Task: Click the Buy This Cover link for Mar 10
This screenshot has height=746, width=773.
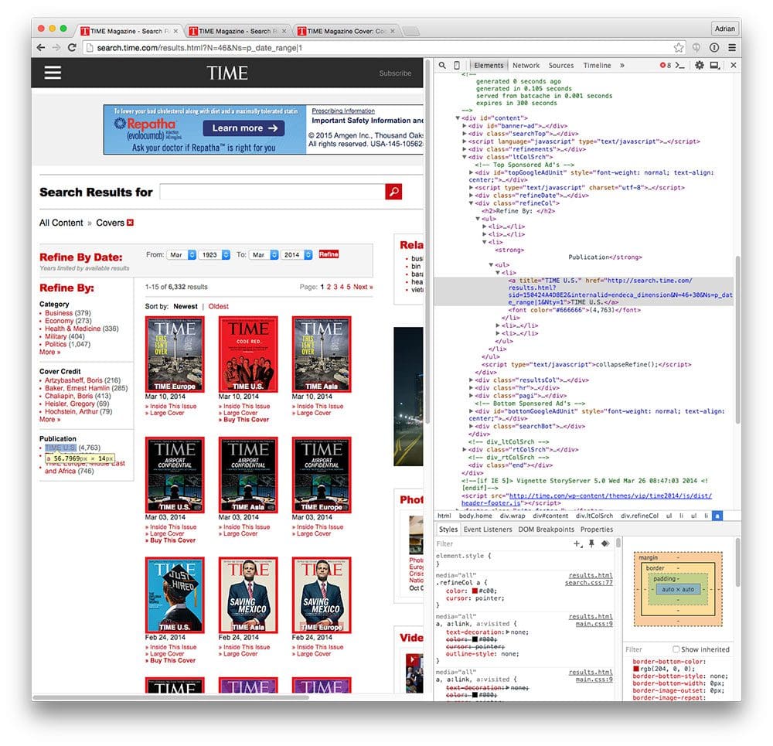Action: (246, 420)
